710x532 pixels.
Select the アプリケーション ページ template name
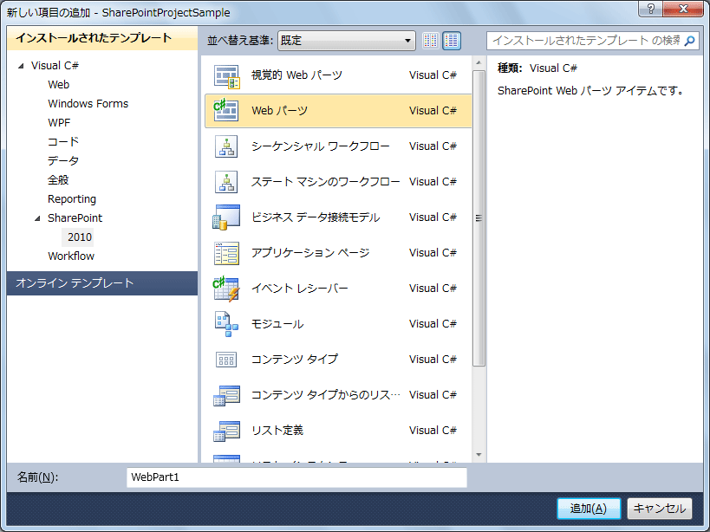point(310,253)
